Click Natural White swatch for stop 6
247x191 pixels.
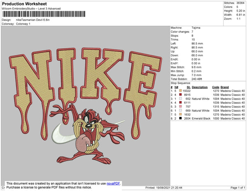(x=180, y=110)
